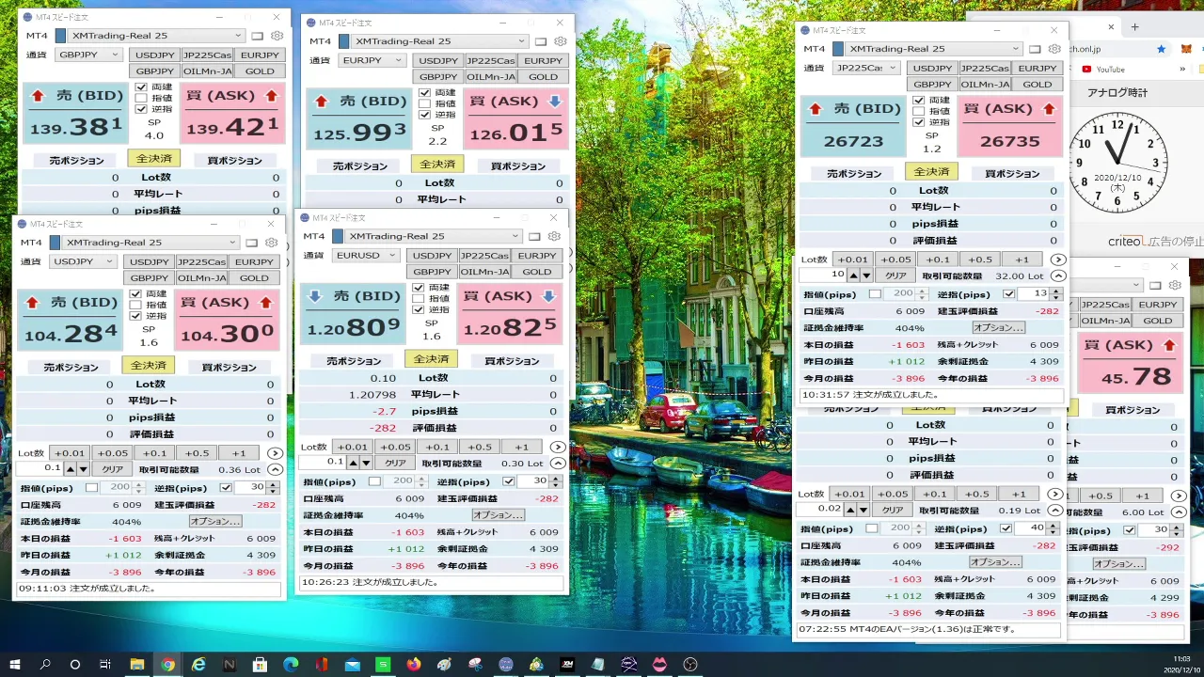The image size is (1204, 677).
Task: Click blue color square in GBPJPY window
Action: point(61,36)
